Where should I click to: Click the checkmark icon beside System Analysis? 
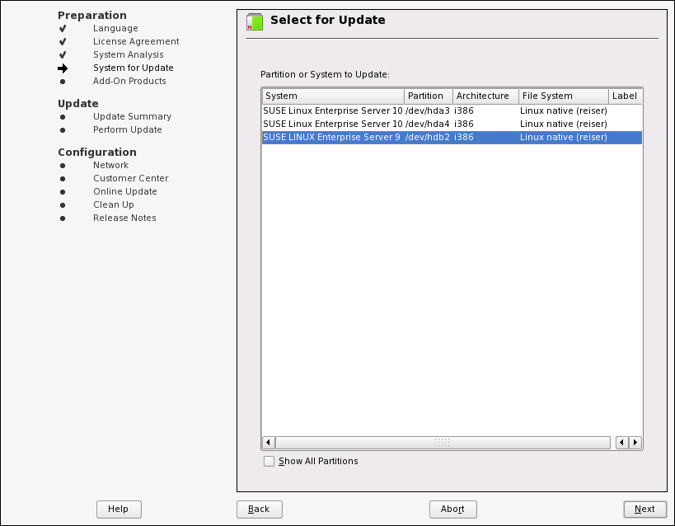coord(63,55)
